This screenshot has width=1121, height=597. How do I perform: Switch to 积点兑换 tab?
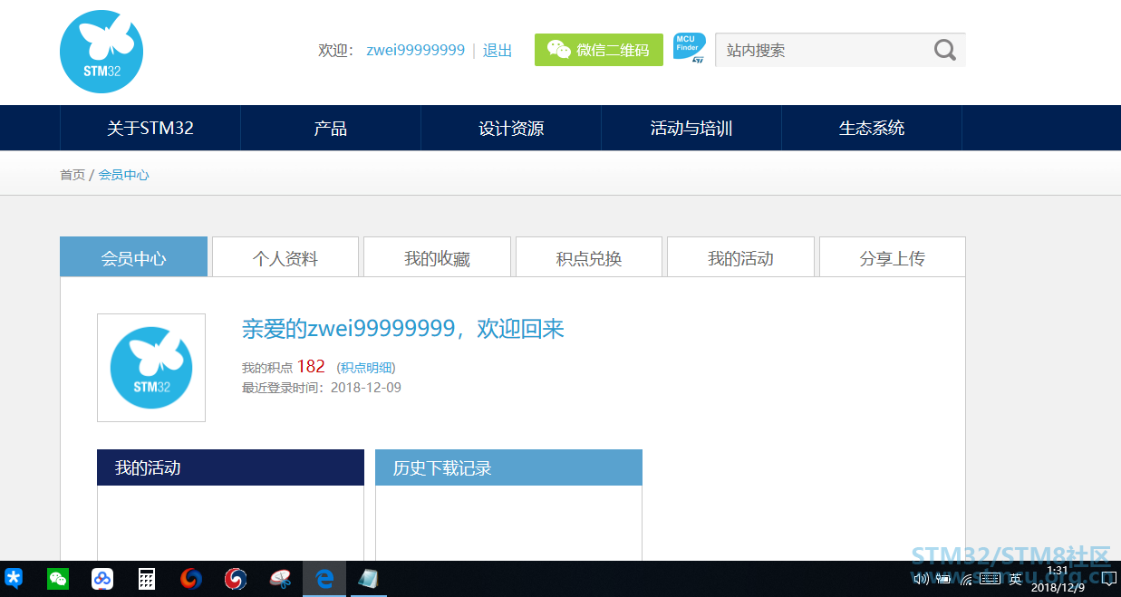(x=589, y=257)
